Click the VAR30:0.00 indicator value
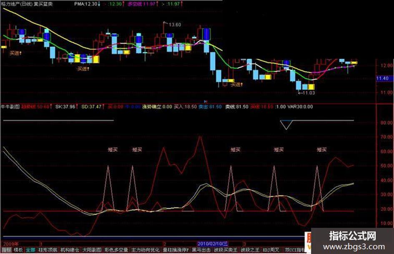 click(300, 107)
